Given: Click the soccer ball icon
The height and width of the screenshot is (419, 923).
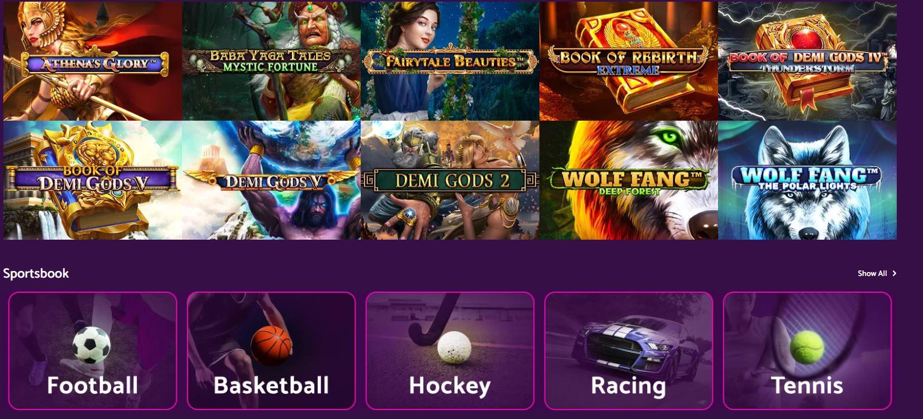Looking at the screenshot, I should [92, 344].
